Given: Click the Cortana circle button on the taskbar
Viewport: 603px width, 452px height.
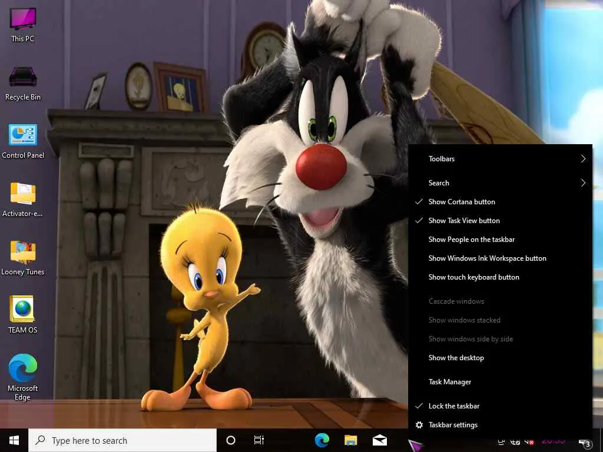Looking at the screenshot, I should (231, 440).
